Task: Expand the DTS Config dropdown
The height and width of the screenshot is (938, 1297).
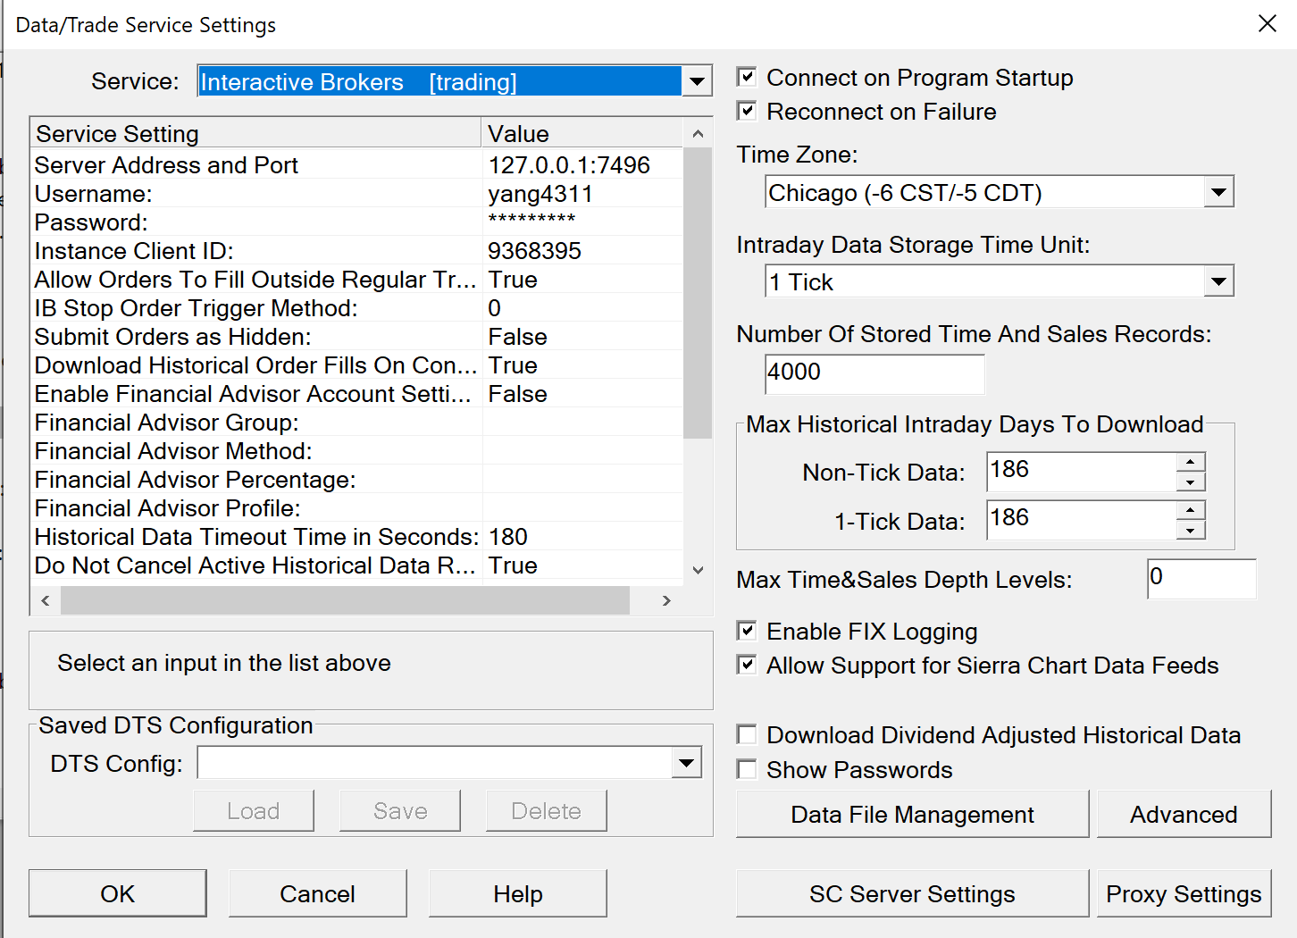Action: click(686, 763)
